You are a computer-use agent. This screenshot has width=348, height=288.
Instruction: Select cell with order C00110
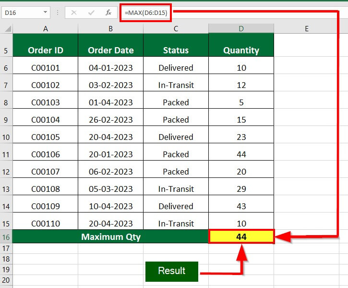[46, 221]
